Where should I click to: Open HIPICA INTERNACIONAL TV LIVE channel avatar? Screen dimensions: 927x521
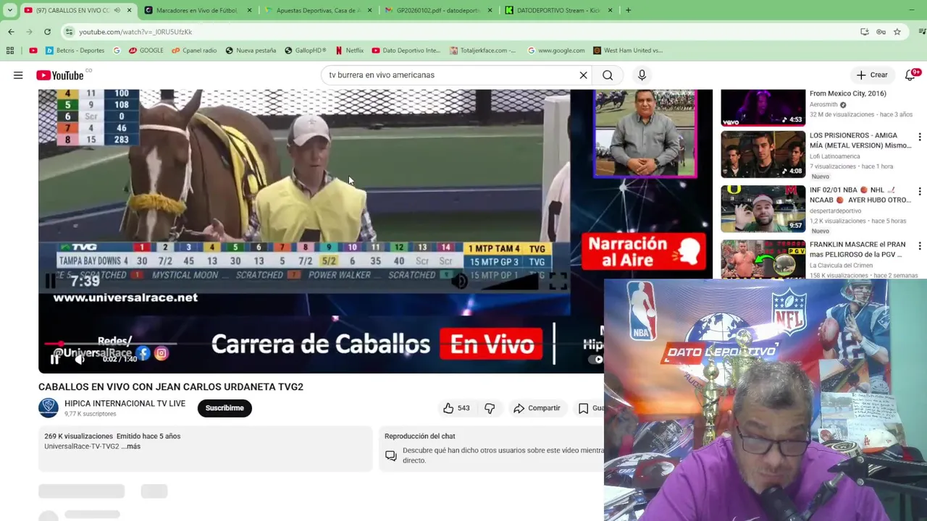[x=49, y=408]
